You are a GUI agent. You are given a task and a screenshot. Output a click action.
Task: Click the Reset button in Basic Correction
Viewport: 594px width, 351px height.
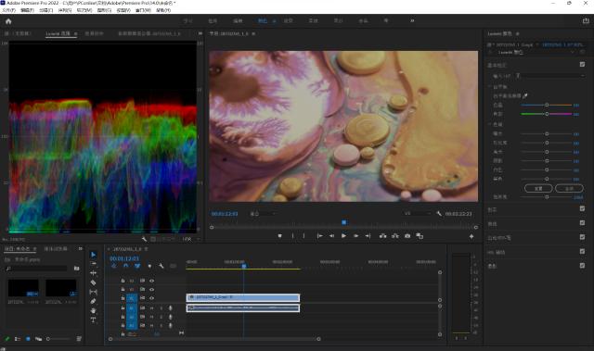[x=538, y=188]
